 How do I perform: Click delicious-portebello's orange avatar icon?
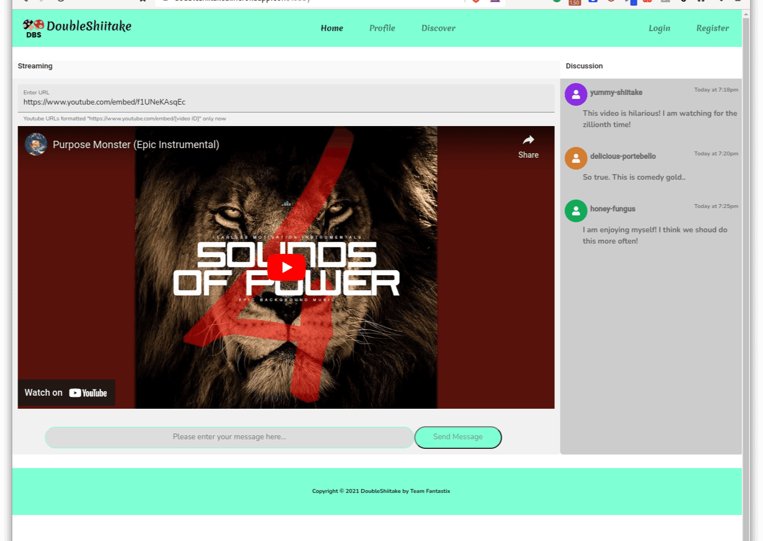click(576, 158)
